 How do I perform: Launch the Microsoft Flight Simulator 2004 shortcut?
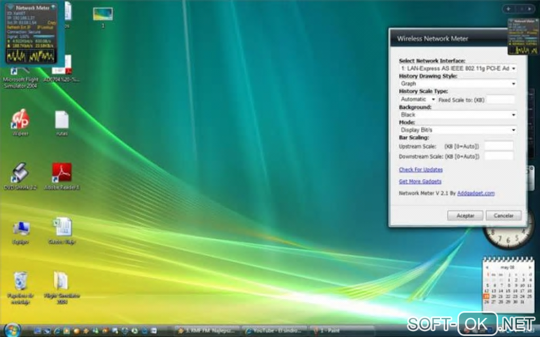point(20,78)
